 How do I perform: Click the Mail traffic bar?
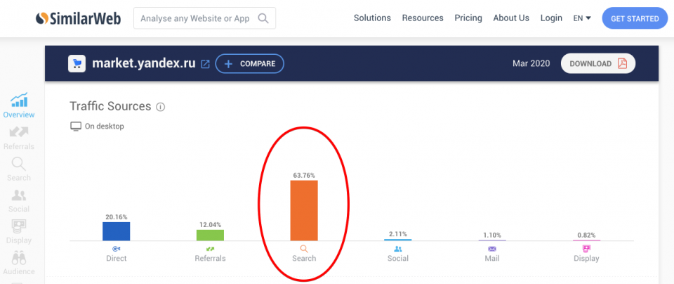click(x=492, y=240)
